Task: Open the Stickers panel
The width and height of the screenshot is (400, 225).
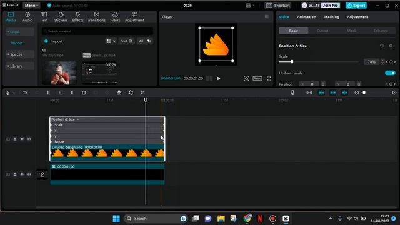Action: tap(61, 17)
